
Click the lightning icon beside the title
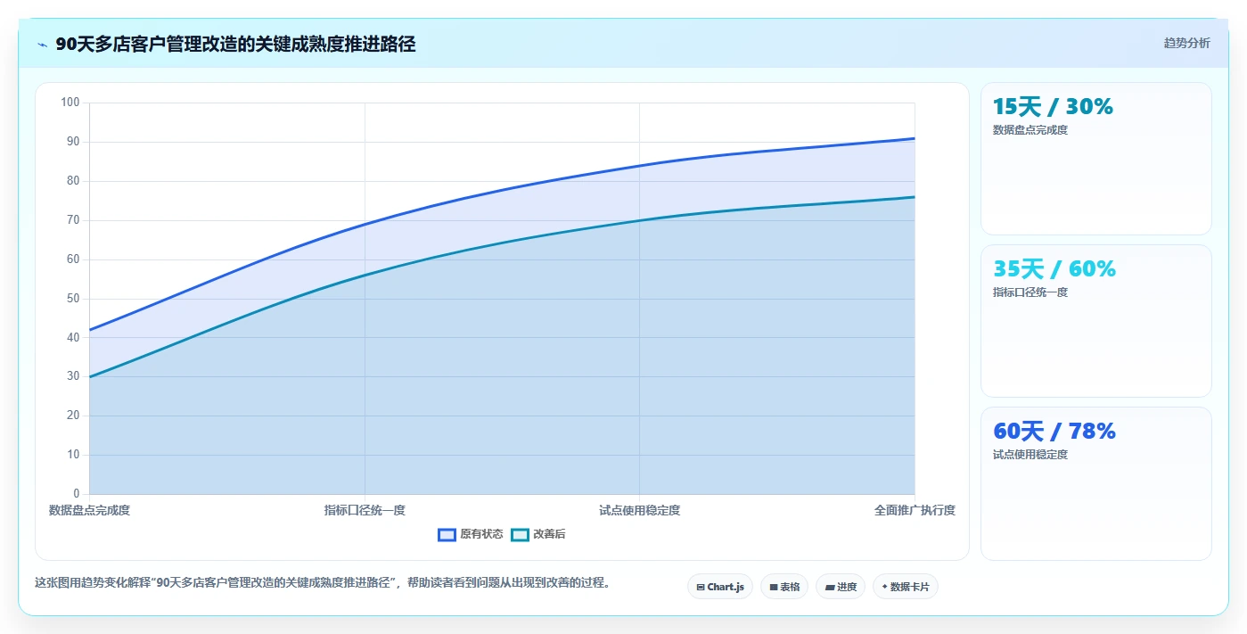[x=42, y=45]
